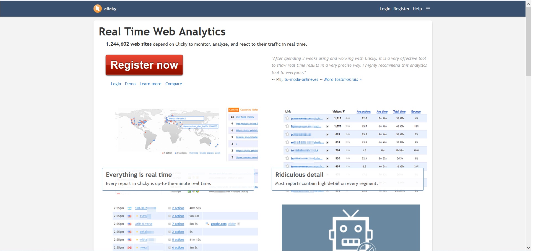Image resolution: width=533 pixels, height=251 pixels.
Task: Click the Everything is real time caption box
Action: tap(178, 179)
